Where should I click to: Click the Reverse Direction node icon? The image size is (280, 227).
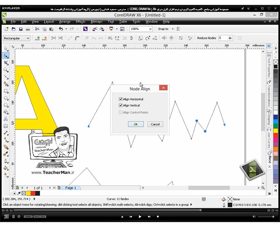[110, 38]
